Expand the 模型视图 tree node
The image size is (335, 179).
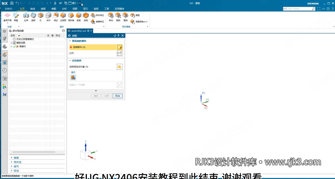(x=11, y=43)
